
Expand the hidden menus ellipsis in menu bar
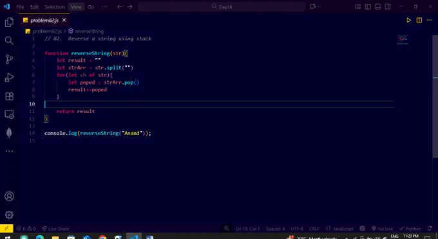(104, 6)
